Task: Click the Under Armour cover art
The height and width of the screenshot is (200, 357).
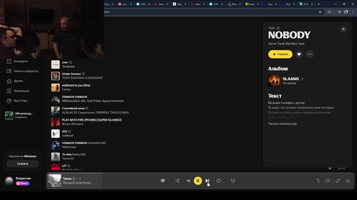Action: (56, 76)
